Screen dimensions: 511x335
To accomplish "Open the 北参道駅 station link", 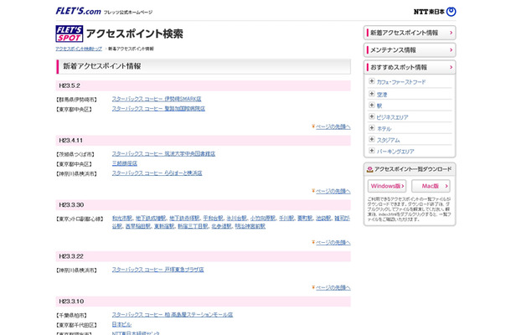I will tap(221, 226).
